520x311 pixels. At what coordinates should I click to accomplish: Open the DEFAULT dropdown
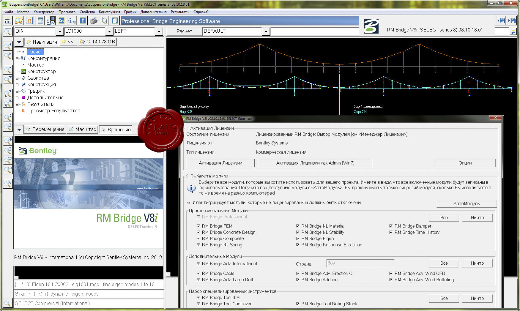pos(266,31)
